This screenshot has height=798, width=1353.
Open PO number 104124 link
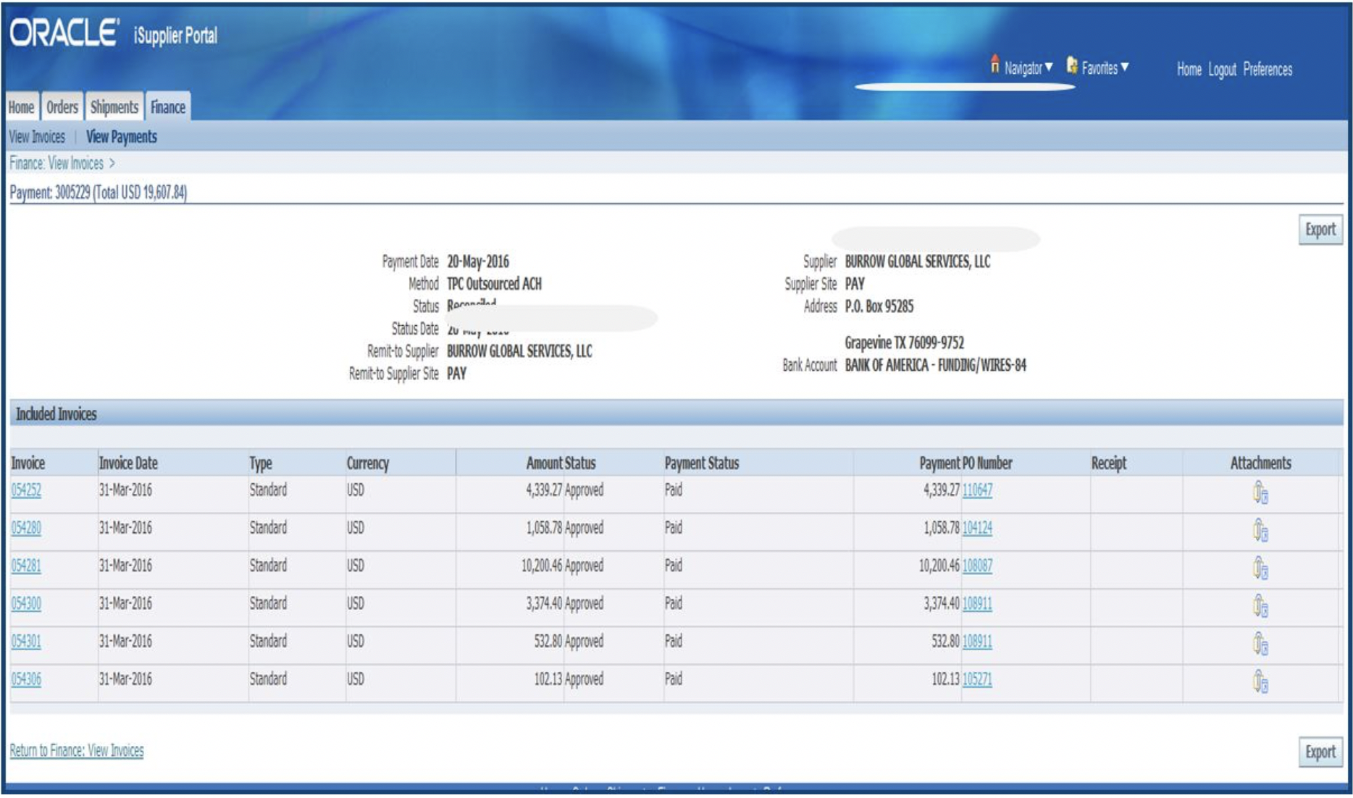coord(977,528)
